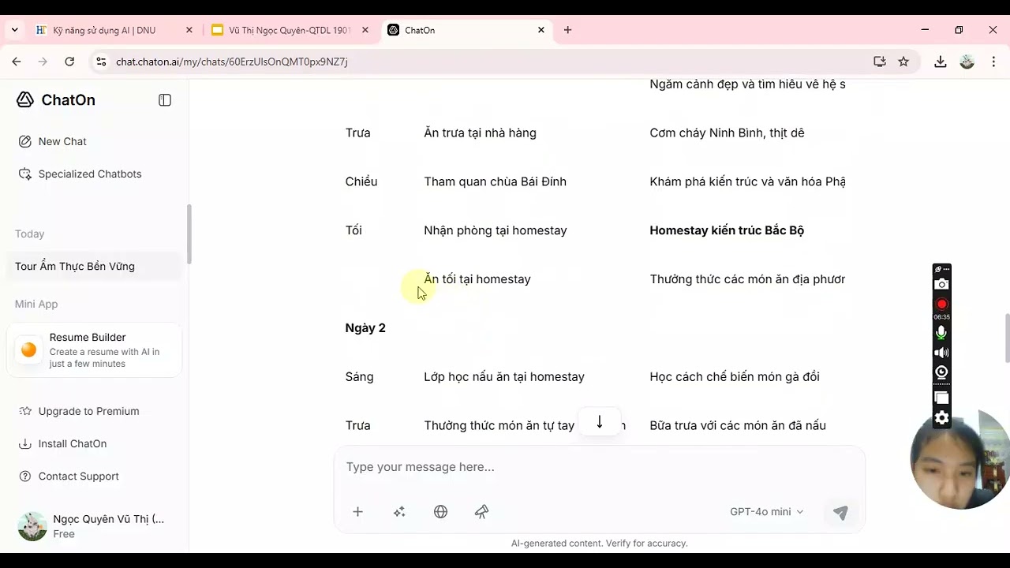Click the Mini App section label

pyautogui.click(x=36, y=304)
